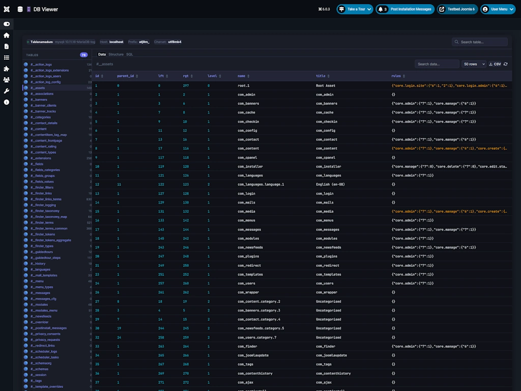Open the Components puzzle sidebar icon
521x391 pixels.
(x=6, y=69)
